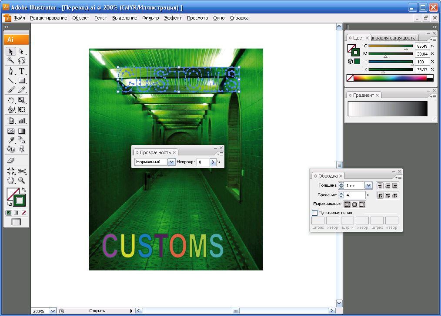The image size is (441, 316).
Task: Swap fill and stroke arrows icon
Action: tap(24, 190)
